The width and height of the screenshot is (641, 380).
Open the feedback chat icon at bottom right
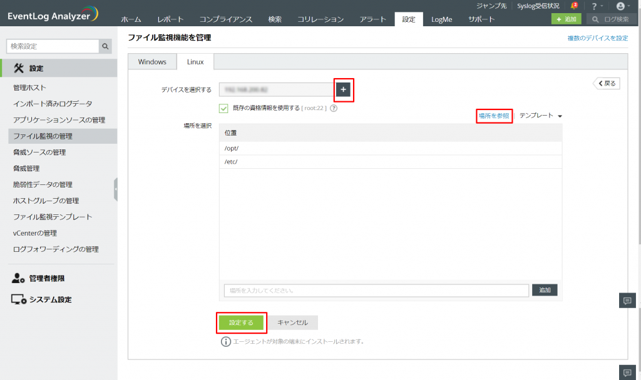[x=627, y=372]
